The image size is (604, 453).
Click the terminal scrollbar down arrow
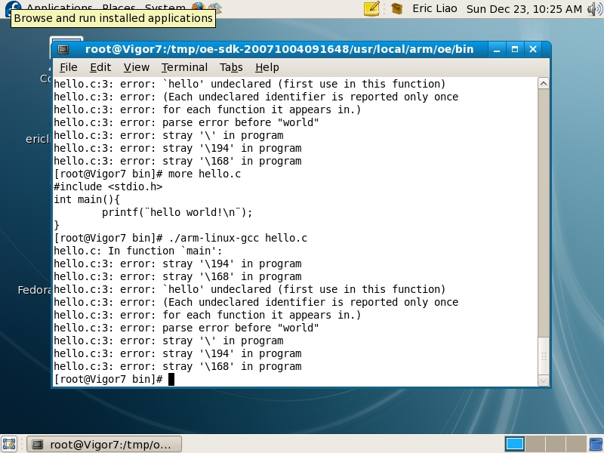click(543, 381)
